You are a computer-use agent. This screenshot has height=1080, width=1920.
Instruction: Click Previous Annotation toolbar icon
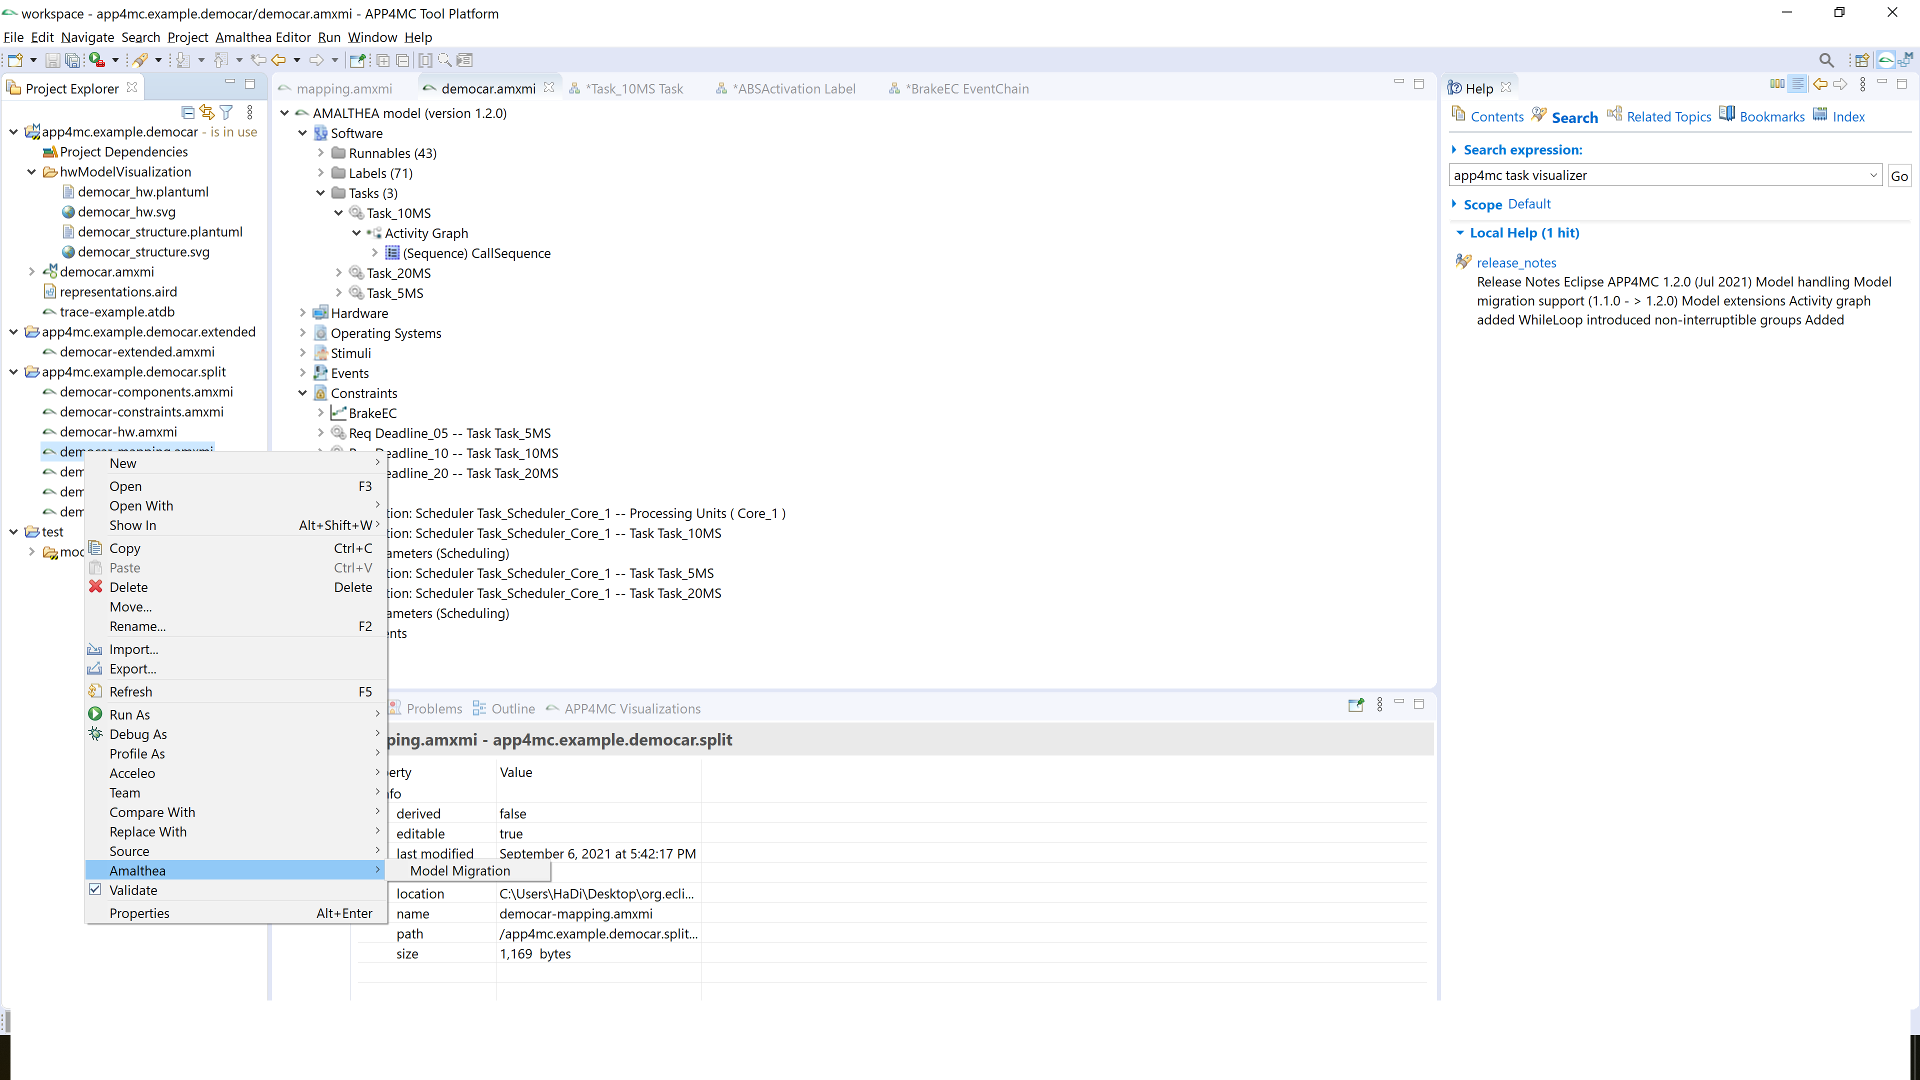pyautogui.click(x=221, y=60)
